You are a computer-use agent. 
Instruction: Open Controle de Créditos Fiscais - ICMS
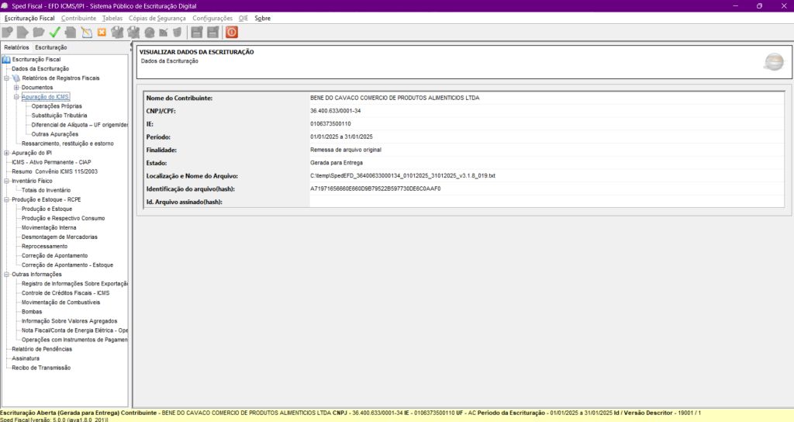click(x=65, y=293)
